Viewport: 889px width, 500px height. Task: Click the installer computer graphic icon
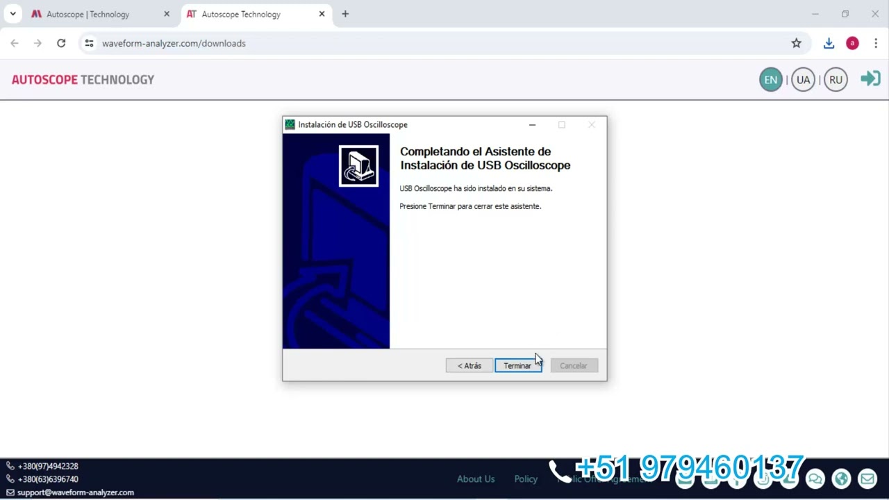coord(358,166)
